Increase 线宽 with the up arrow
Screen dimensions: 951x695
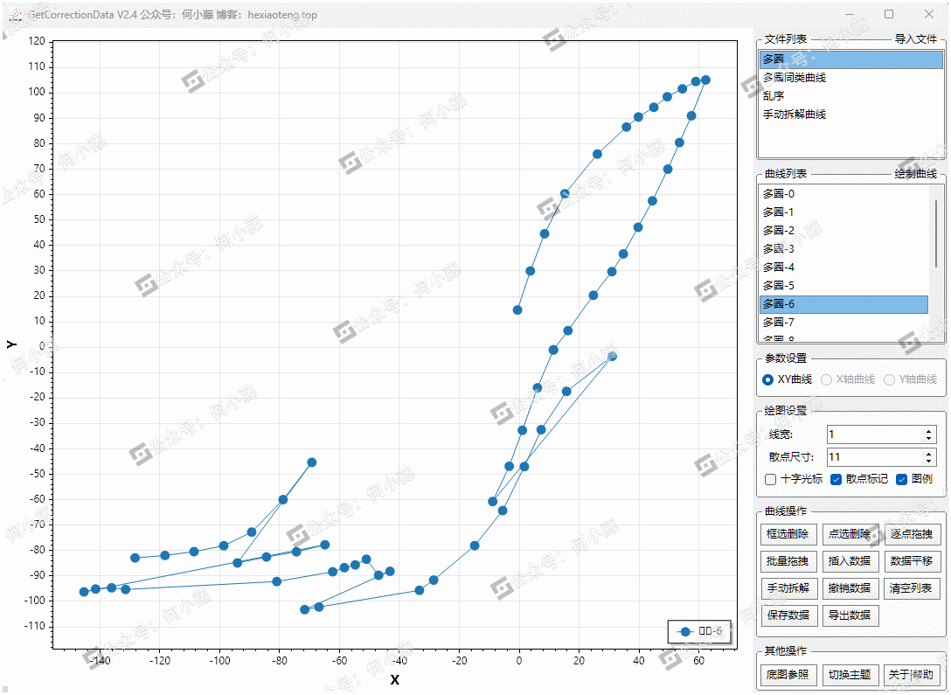928,431
